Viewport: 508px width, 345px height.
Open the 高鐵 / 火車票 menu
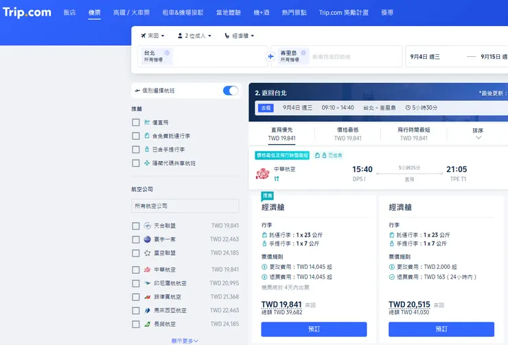132,12
